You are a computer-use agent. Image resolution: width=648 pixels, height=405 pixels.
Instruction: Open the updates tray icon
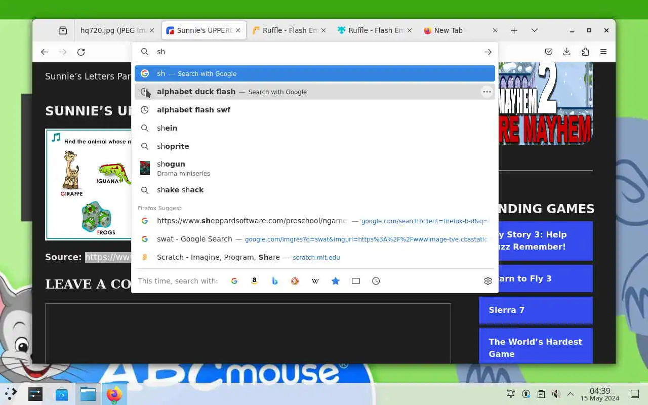click(526, 394)
